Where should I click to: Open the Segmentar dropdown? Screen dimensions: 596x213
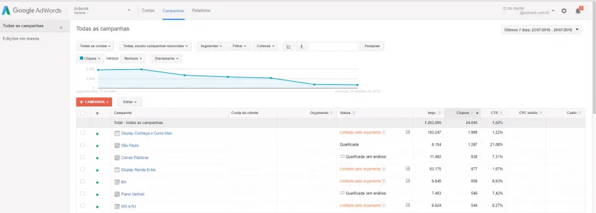211,47
